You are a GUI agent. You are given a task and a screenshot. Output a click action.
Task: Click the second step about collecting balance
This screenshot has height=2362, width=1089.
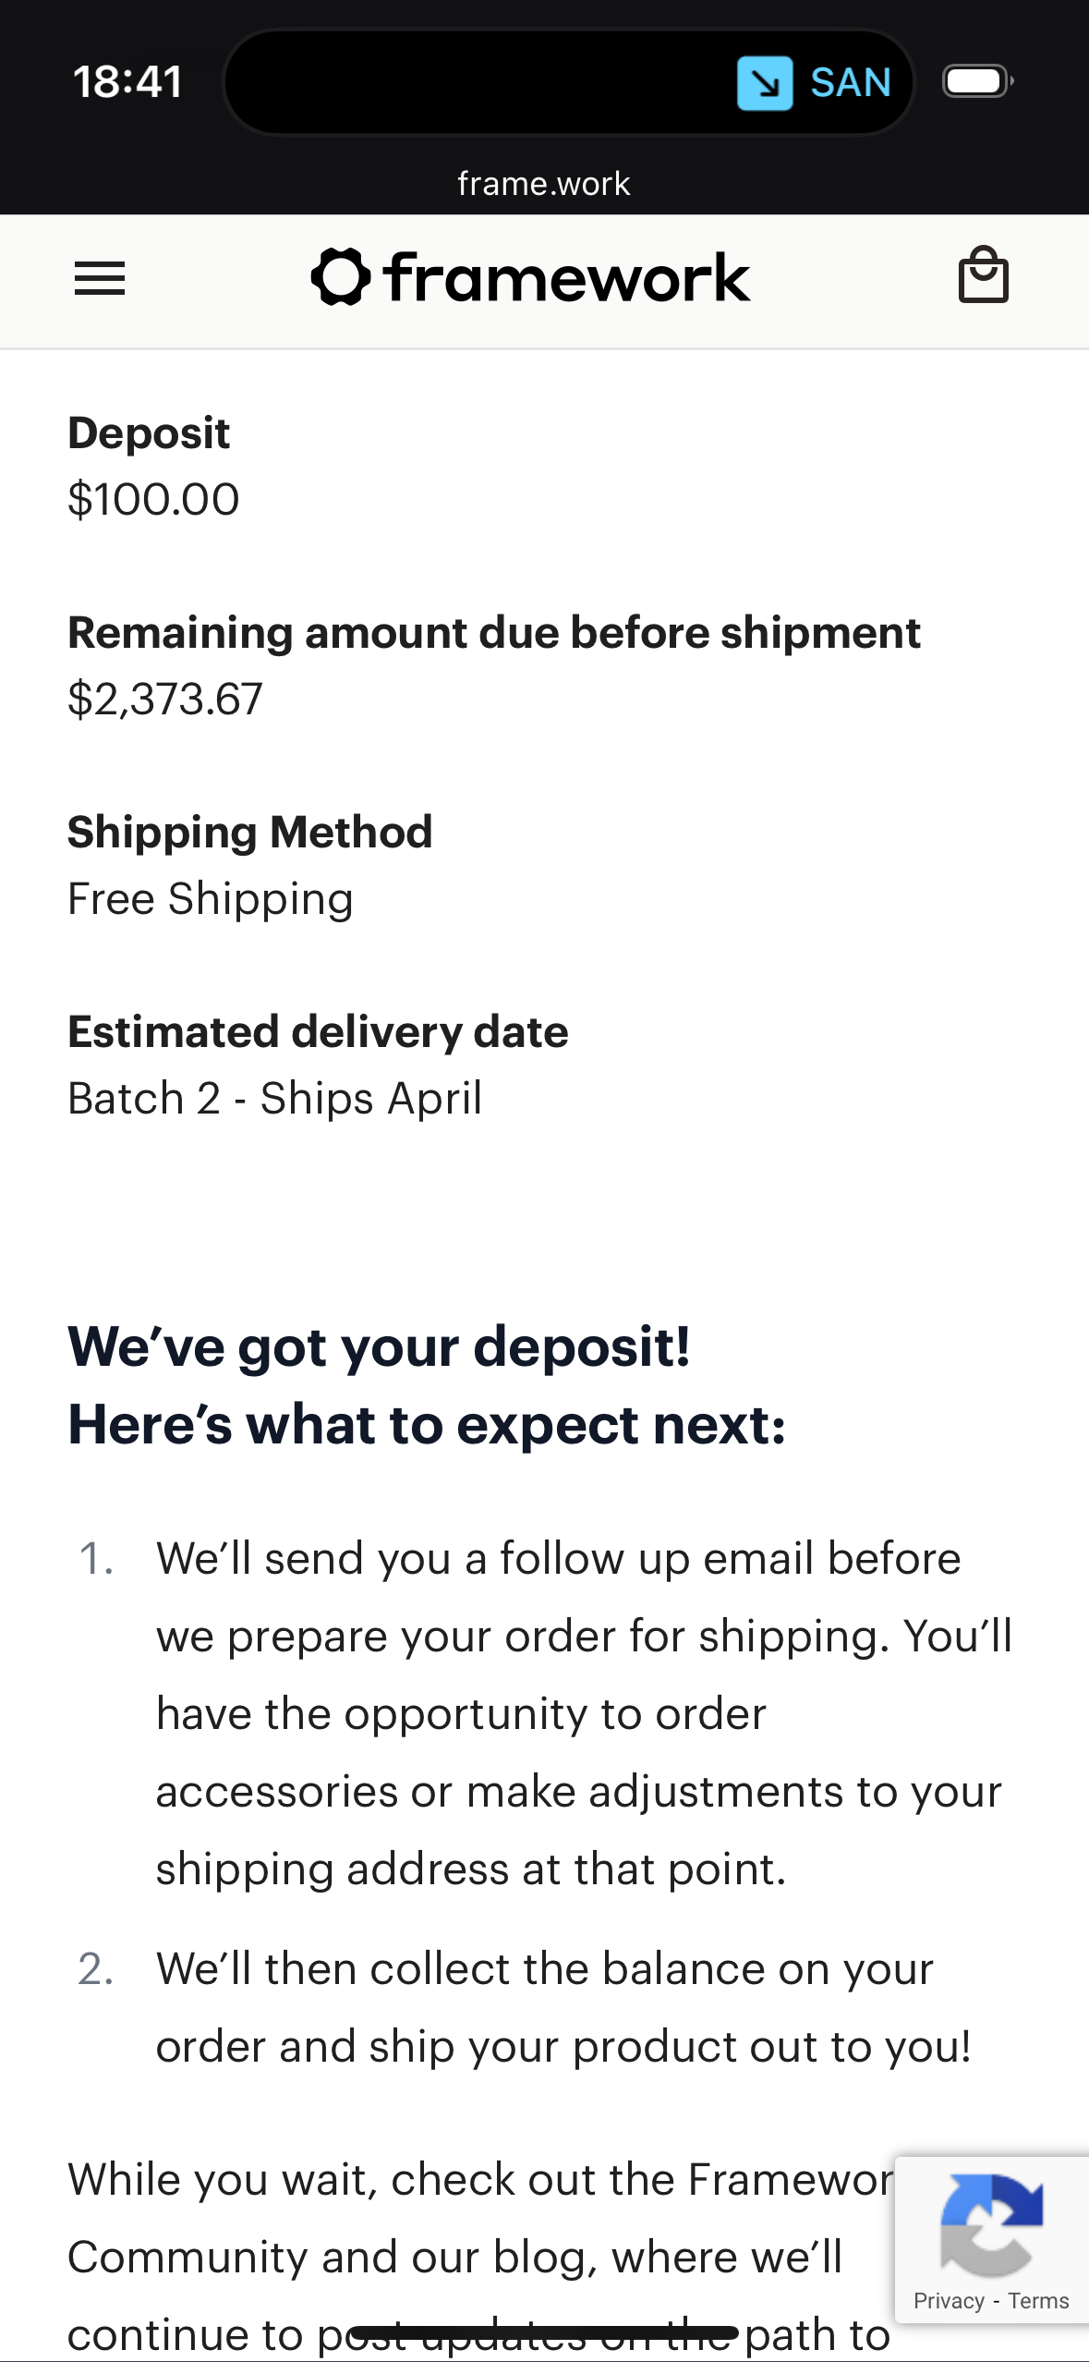pos(563,2007)
